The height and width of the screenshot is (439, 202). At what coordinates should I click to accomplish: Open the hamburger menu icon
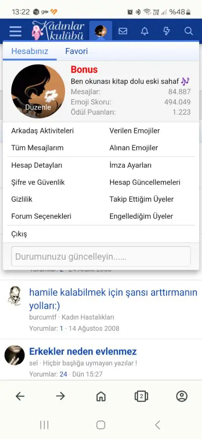pyautogui.click(x=15, y=31)
